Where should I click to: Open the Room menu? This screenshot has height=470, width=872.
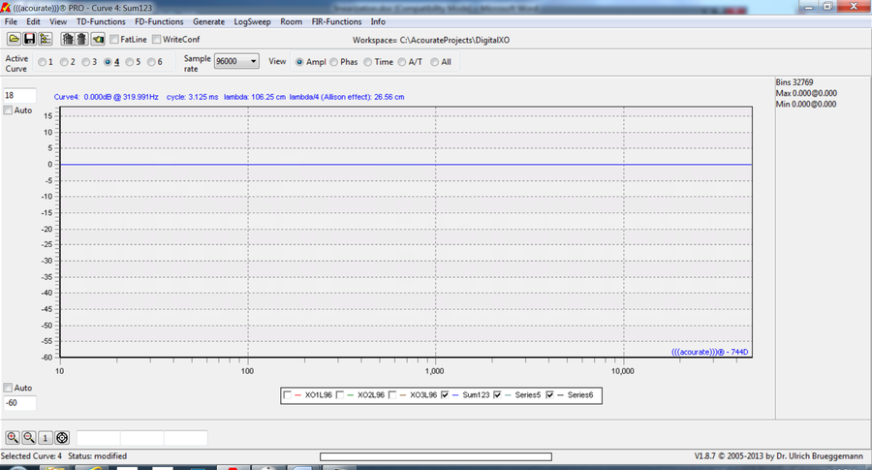(292, 21)
